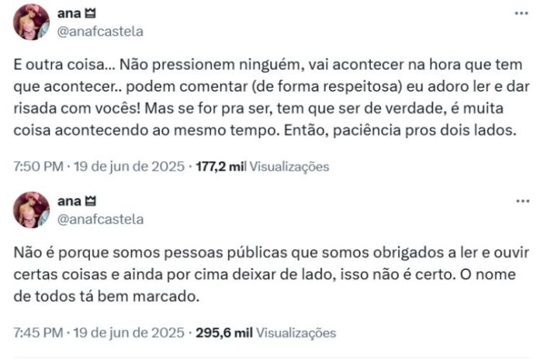The height and width of the screenshot is (360, 540).
Task: Click the profile avatar on the top tweet
Action: click(x=32, y=22)
